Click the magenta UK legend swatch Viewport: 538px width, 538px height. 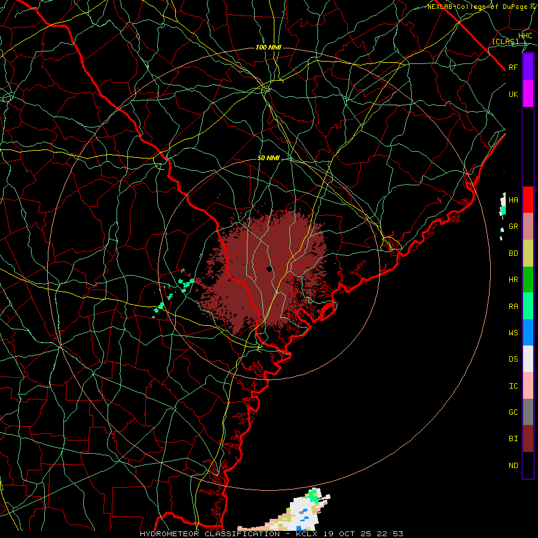tap(528, 94)
